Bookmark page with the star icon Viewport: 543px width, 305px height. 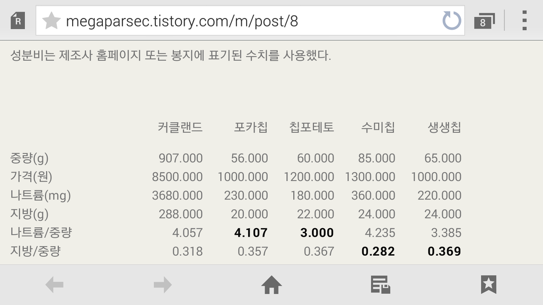click(51, 21)
